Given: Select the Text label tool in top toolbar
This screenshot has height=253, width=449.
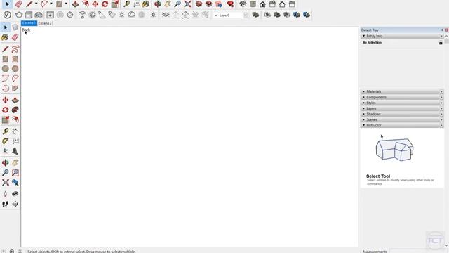Looking at the screenshot, I should click(137, 4).
